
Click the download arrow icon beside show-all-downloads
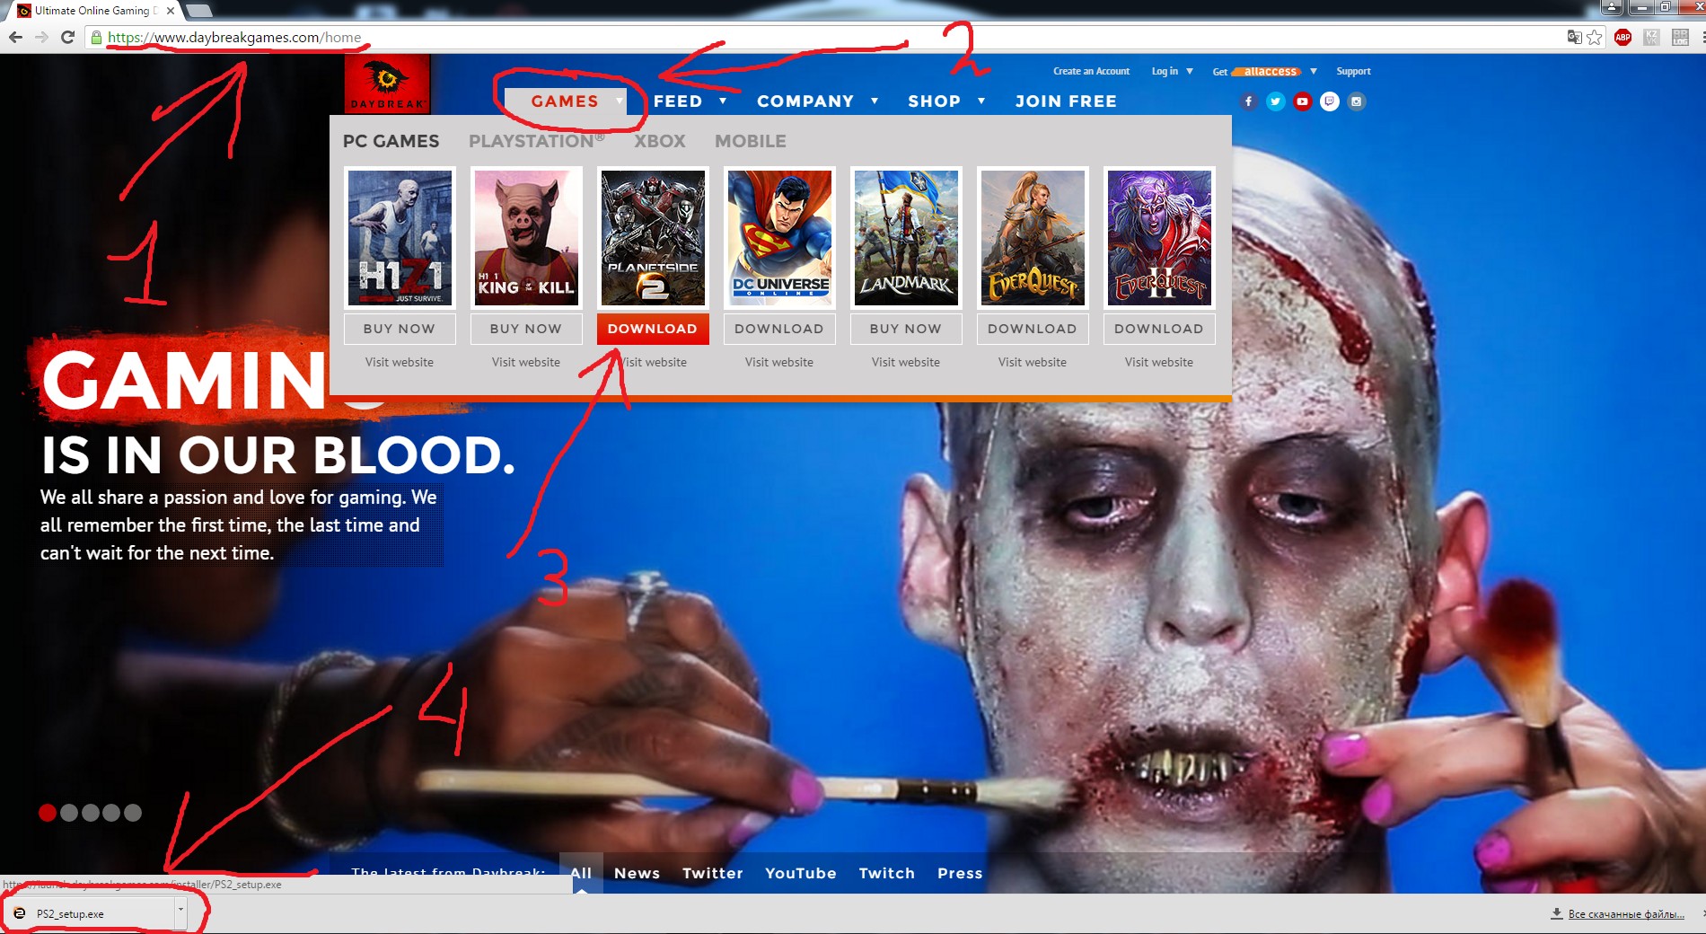(x=1556, y=913)
